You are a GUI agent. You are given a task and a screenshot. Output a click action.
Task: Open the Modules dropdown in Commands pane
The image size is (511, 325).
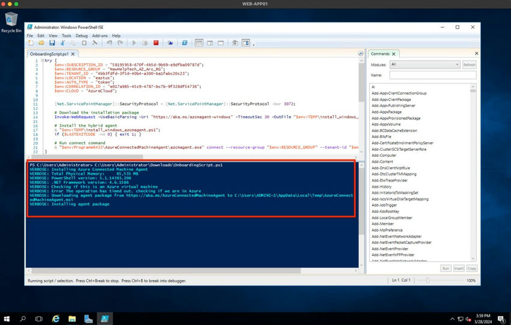(x=424, y=64)
